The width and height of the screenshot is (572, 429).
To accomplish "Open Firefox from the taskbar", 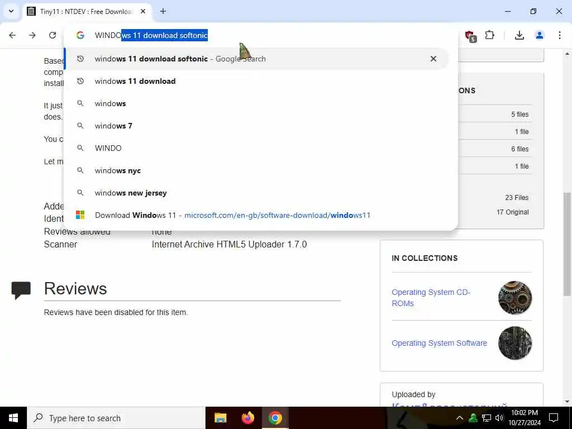I will click(248, 418).
